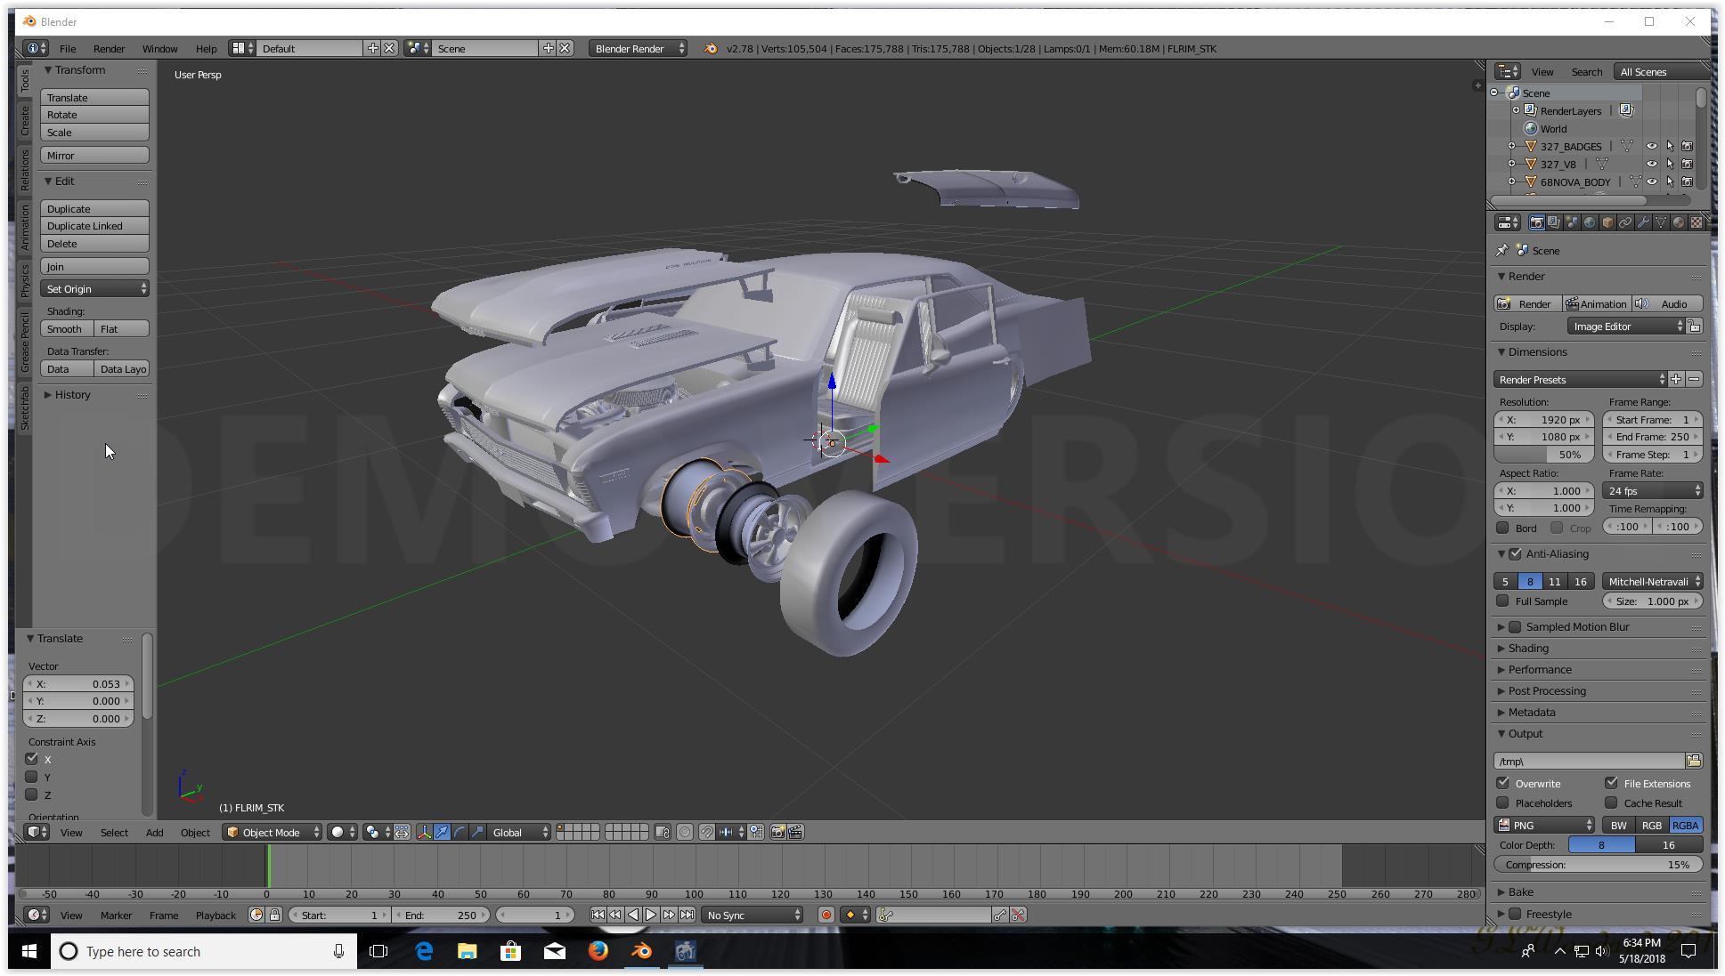Open the Object constraints chain-link tab
Viewport: 1725px width, 976px height.
(x=1625, y=222)
